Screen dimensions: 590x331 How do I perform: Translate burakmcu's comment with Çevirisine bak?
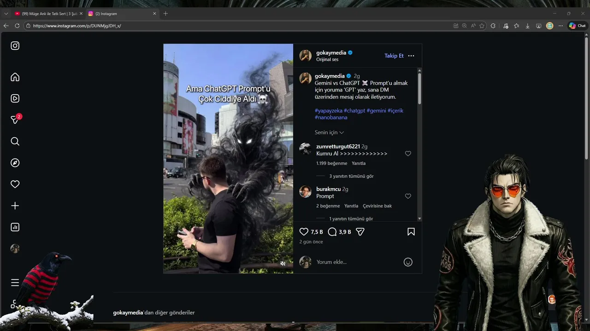coord(377,206)
